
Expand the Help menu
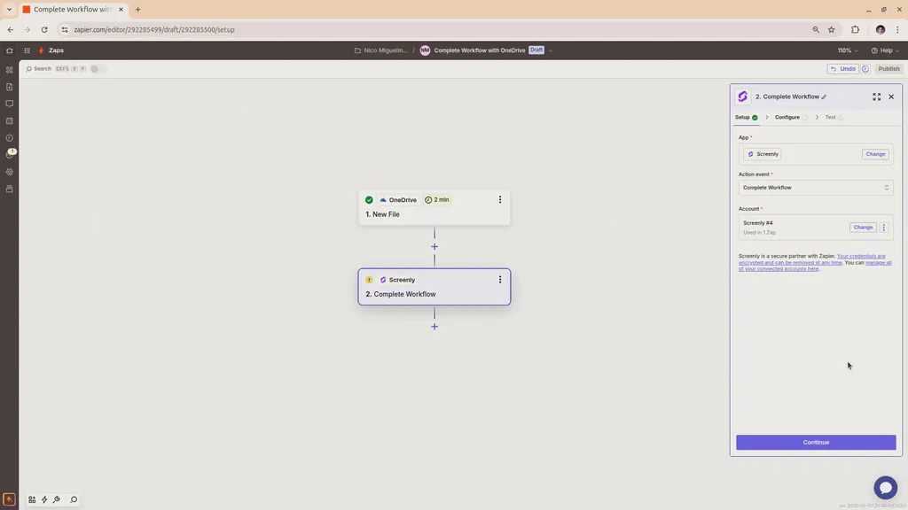884,50
